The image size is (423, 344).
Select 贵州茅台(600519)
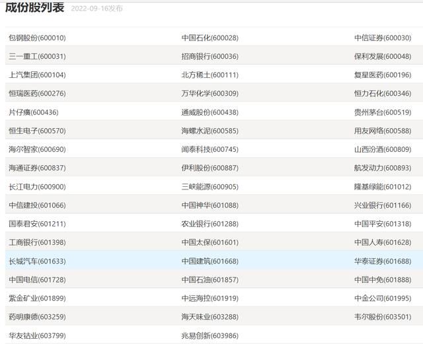click(x=383, y=112)
